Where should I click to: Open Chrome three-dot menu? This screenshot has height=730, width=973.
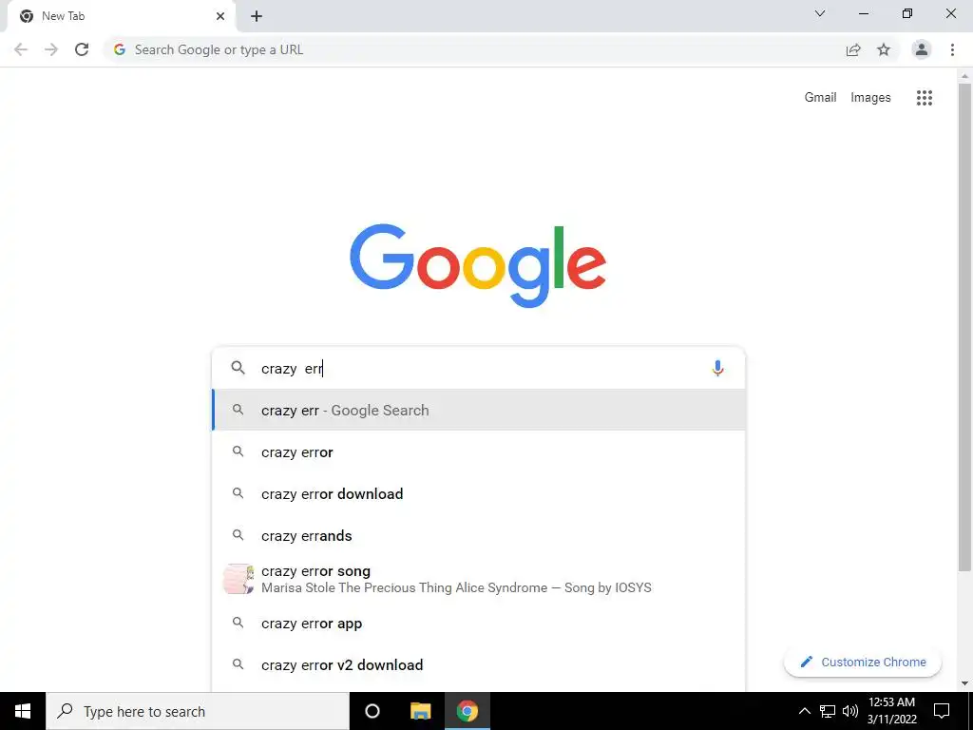952,49
